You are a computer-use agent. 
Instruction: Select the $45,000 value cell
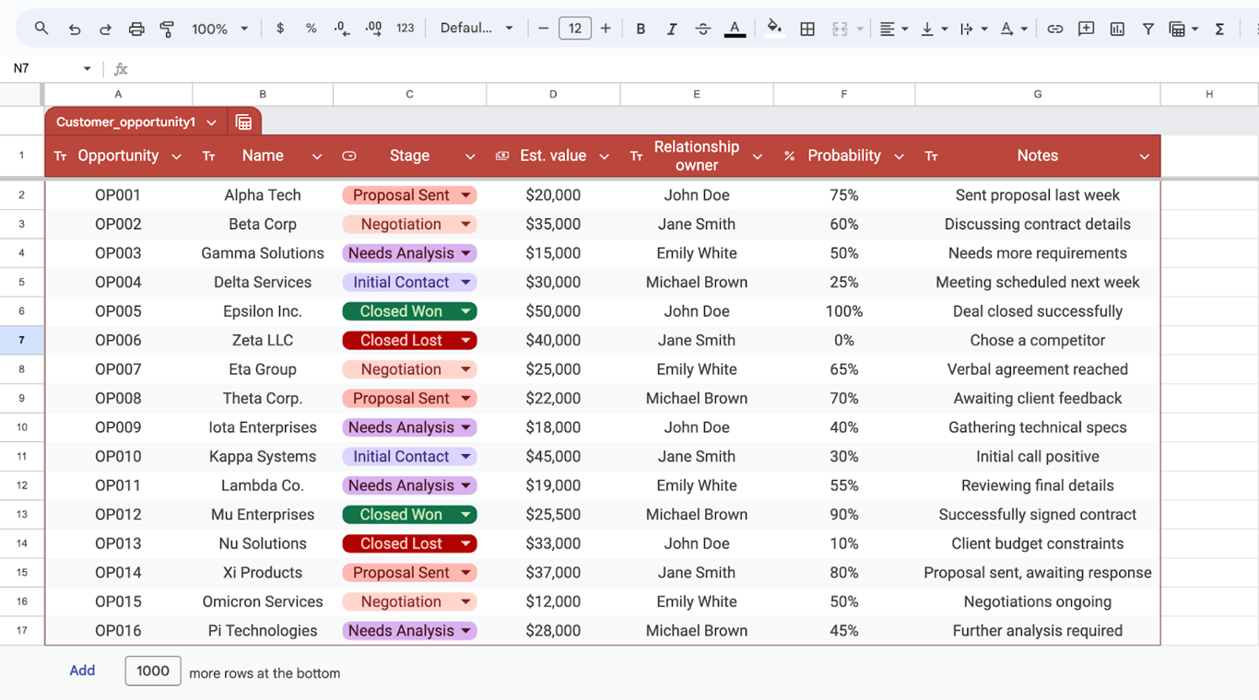553,457
